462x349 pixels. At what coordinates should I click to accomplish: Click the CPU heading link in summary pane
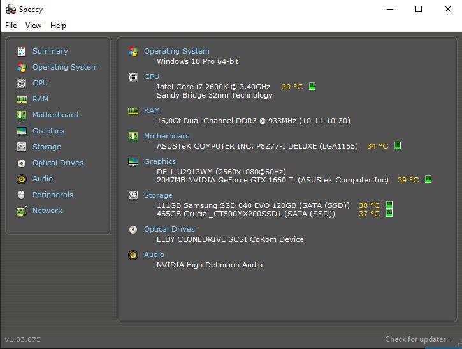pos(152,77)
